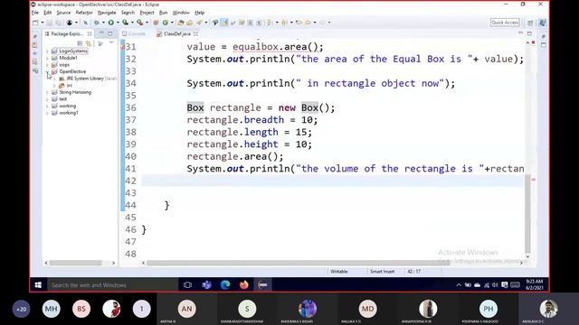Screen dimensions: 579x325
Task: Click the New Java Package toolbar icon
Action: tap(156, 23)
